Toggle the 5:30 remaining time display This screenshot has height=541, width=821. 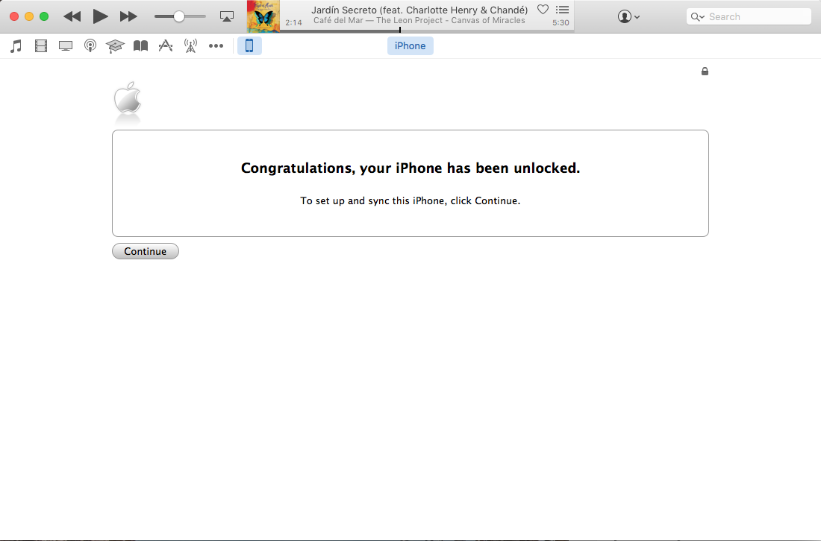[x=561, y=23]
